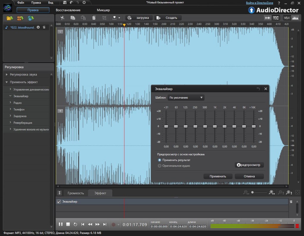Stop playback with the stop button
Viewport: 304px width, 236px height.
click(x=68, y=224)
